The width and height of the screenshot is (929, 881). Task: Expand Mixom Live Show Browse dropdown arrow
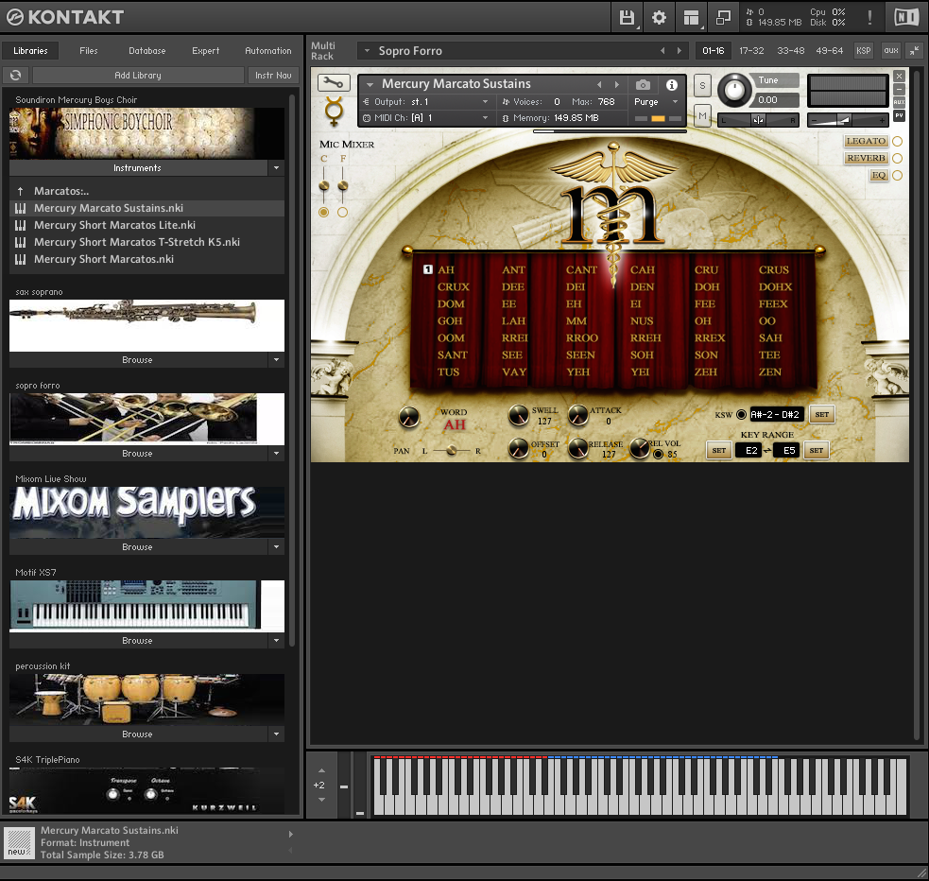click(277, 547)
